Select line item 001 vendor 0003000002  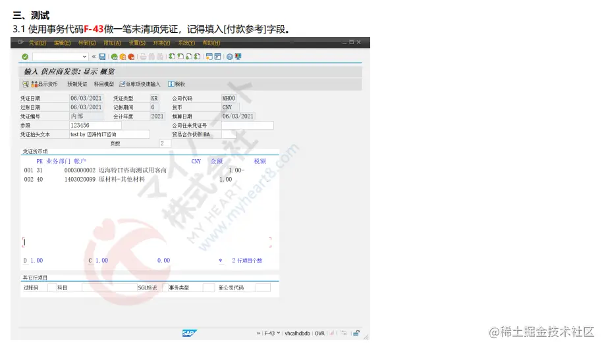coord(134,170)
